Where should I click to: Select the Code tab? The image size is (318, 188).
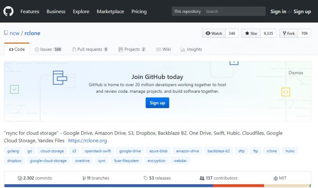point(17,49)
